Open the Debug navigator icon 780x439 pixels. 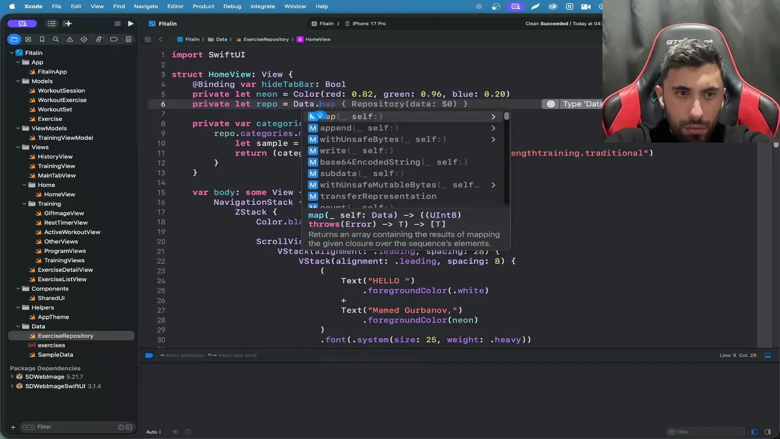tap(99, 39)
